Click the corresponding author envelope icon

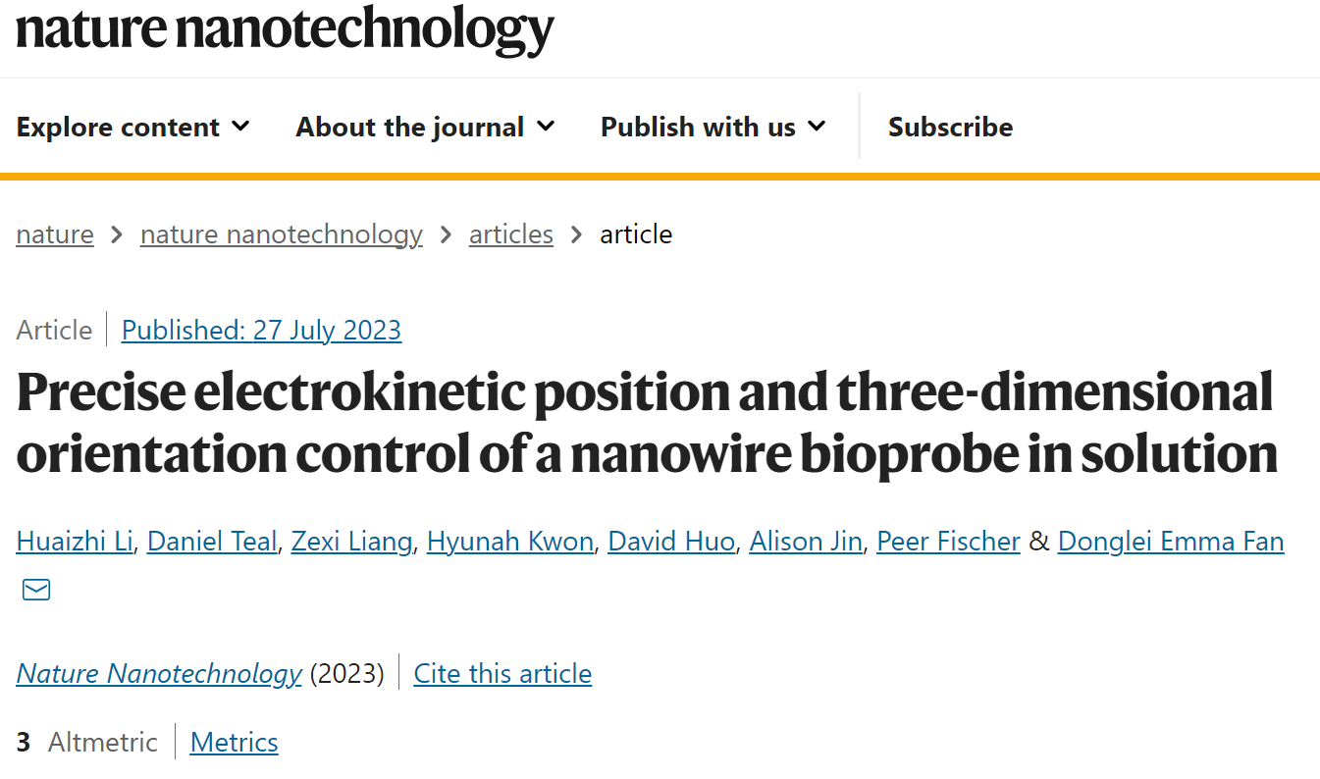36,590
